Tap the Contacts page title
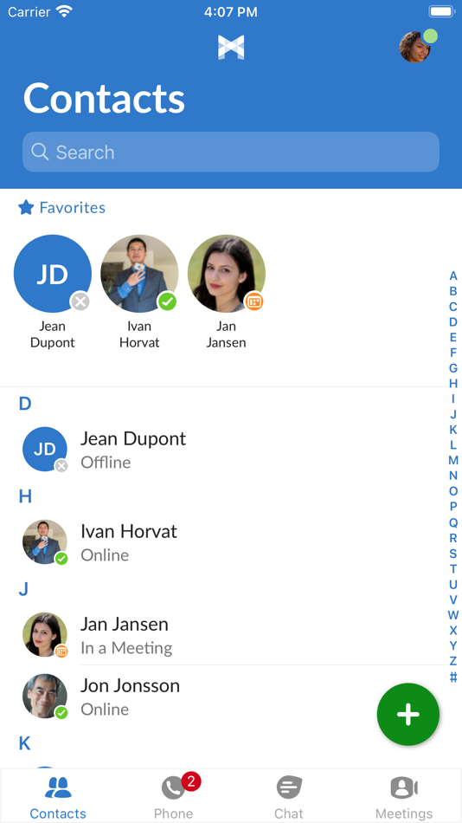The height and width of the screenshot is (823, 462). click(x=105, y=98)
